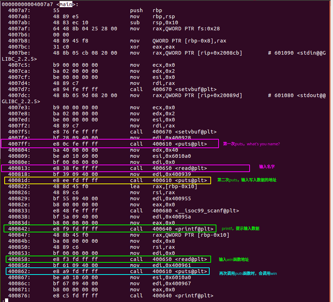Click the push rbp instruction at 4007a7
333x302 pixels.
coord(148,11)
